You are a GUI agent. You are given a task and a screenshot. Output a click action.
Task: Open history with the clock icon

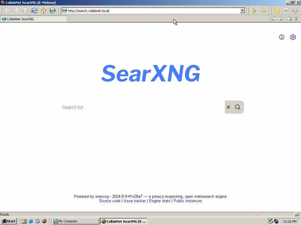point(286,11)
